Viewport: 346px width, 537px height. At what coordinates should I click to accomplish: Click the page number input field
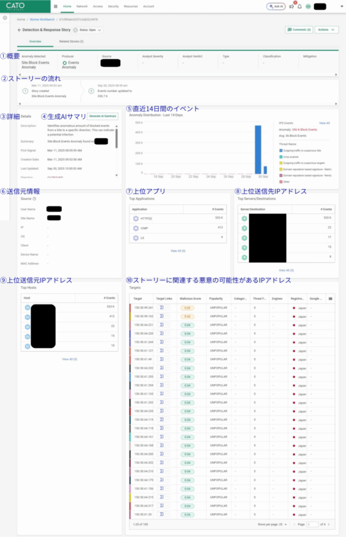point(313,524)
